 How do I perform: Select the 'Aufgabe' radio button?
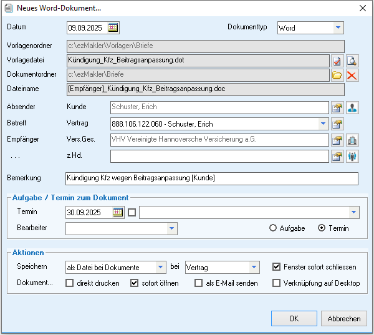(273, 228)
